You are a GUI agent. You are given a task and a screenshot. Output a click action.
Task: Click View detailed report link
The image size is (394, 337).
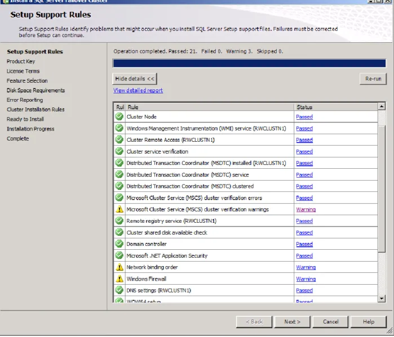point(138,90)
